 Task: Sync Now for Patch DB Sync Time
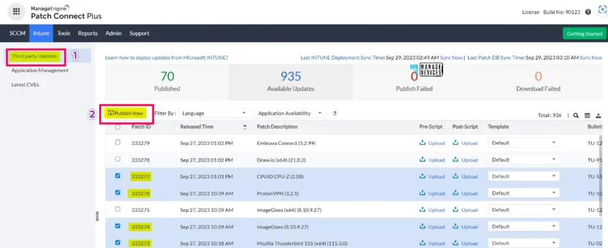pyautogui.click(x=591, y=57)
